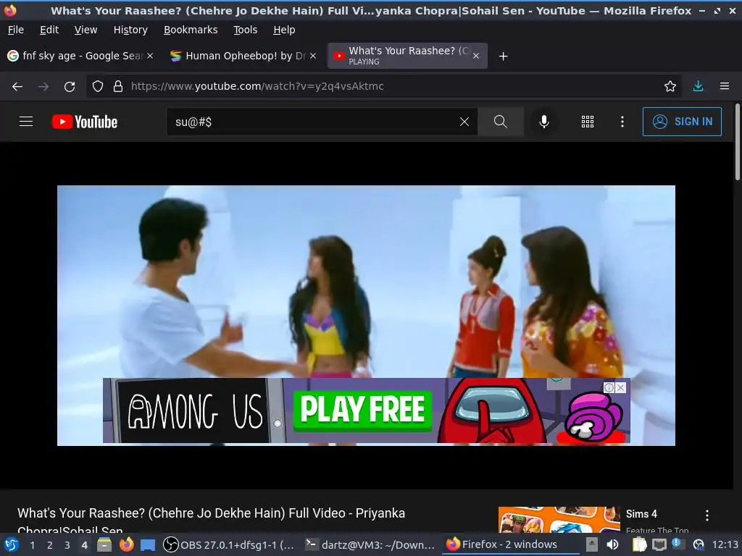Screen dimensions: 742x556
Task: Switch to fnf sky age Google Search tab
Action: tap(80, 56)
